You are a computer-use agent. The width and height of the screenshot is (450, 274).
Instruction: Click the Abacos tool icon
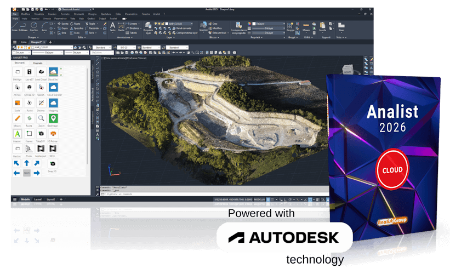click(17, 133)
